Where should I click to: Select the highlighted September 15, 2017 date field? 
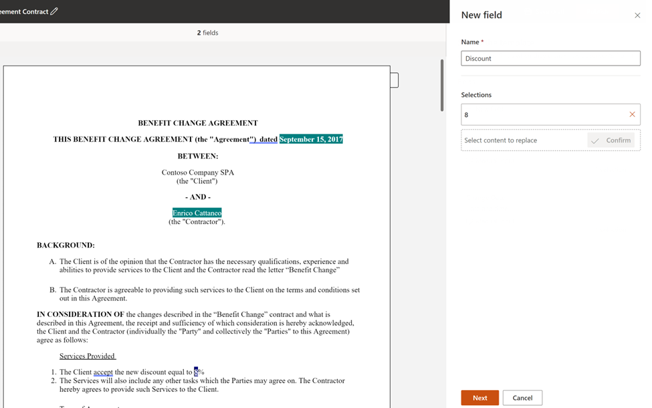point(311,139)
